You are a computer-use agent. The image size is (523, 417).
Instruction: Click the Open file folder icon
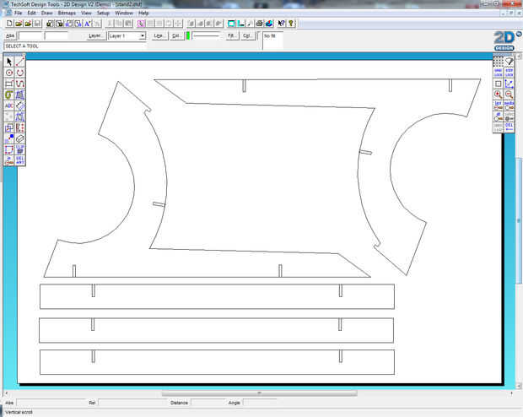point(19,24)
